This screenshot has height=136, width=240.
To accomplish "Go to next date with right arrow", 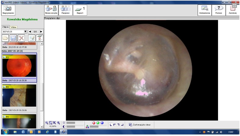I will 41,31.
